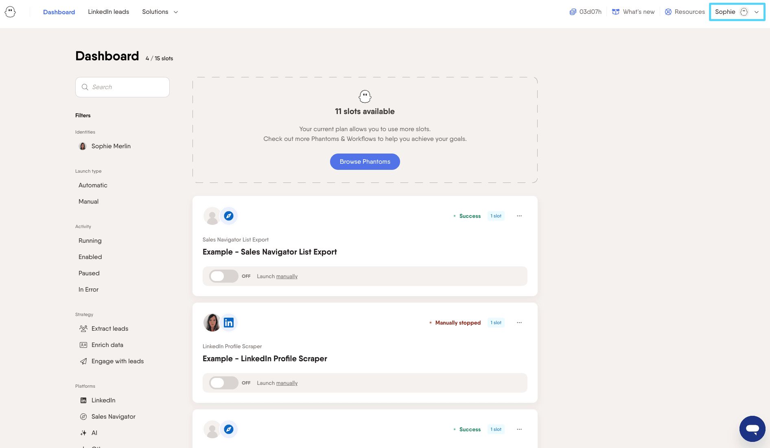Click manually link on Sales Navigator card
This screenshot has height=448, width=770.
pos(287,277)
